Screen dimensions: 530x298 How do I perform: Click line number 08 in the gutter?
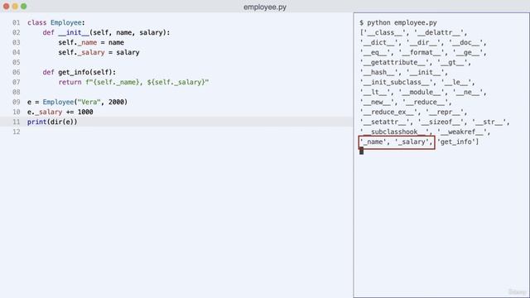[17, 92]
